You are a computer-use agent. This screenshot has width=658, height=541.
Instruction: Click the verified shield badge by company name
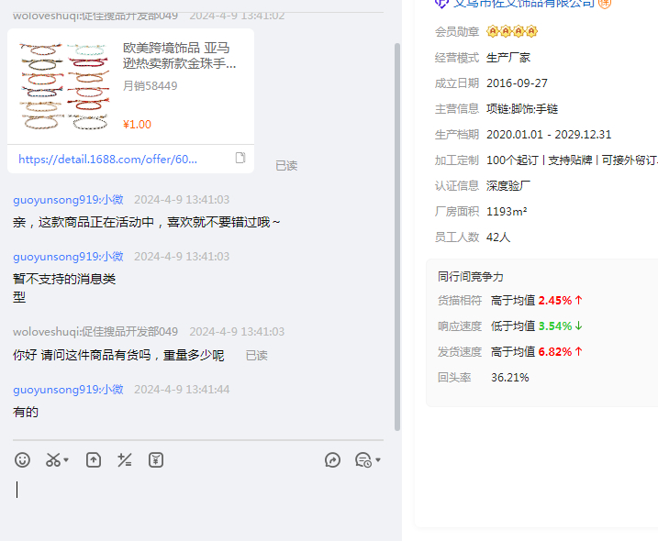click(442, 4)
